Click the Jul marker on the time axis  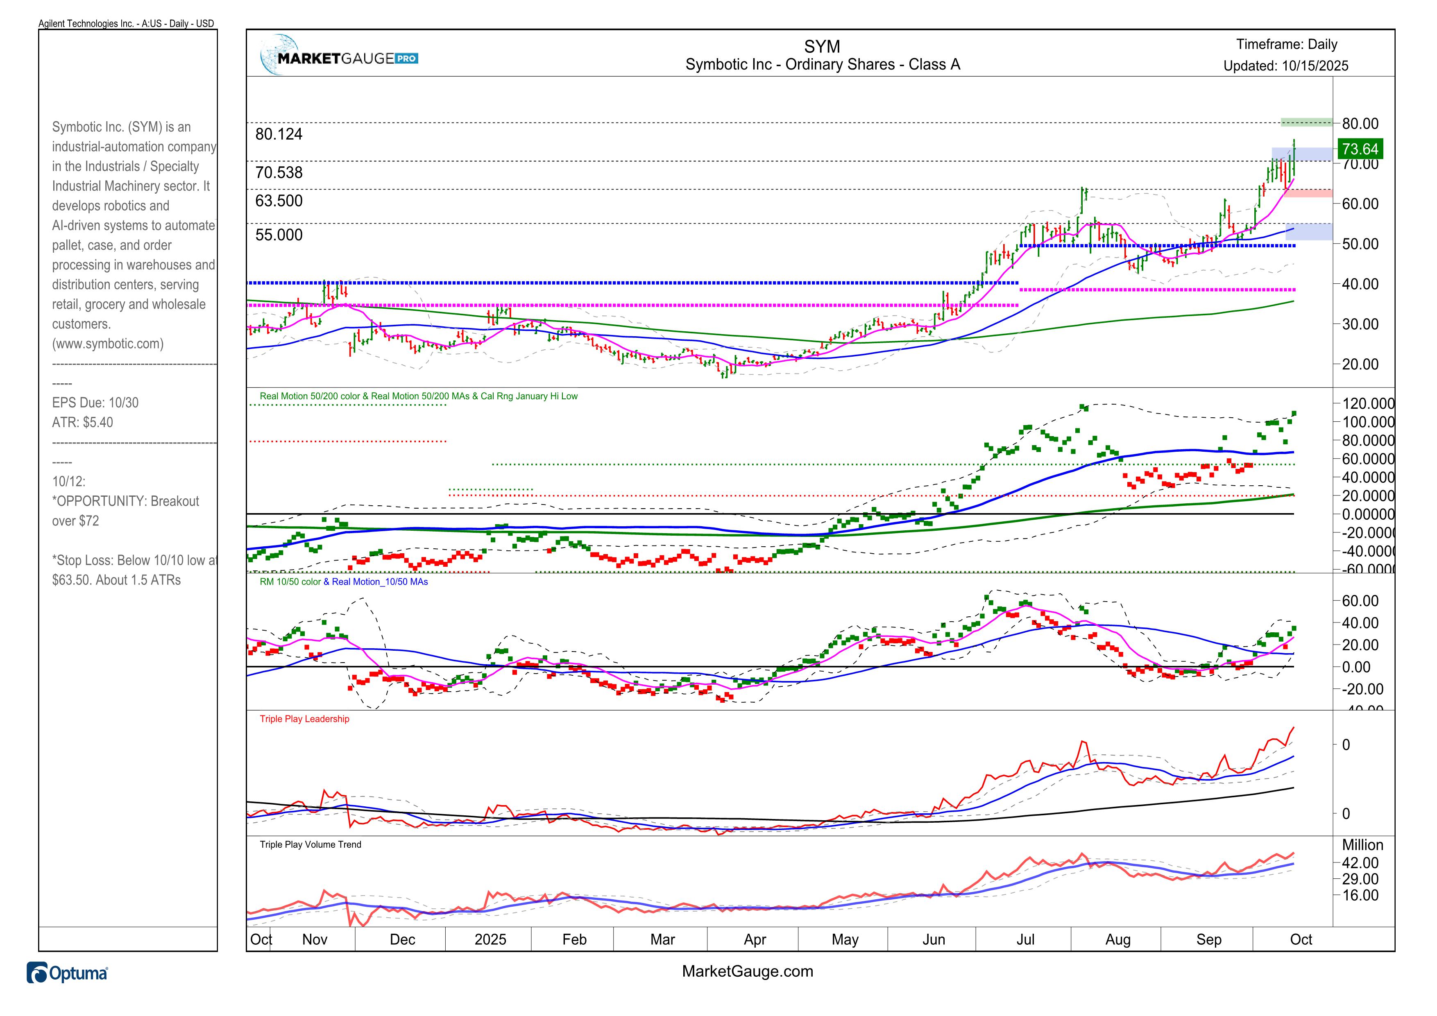coord(1025,939)
